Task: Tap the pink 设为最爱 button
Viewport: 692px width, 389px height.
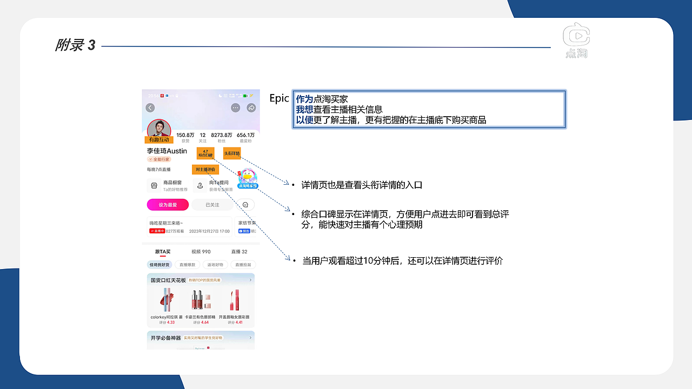Action: [x=168, y=205]
